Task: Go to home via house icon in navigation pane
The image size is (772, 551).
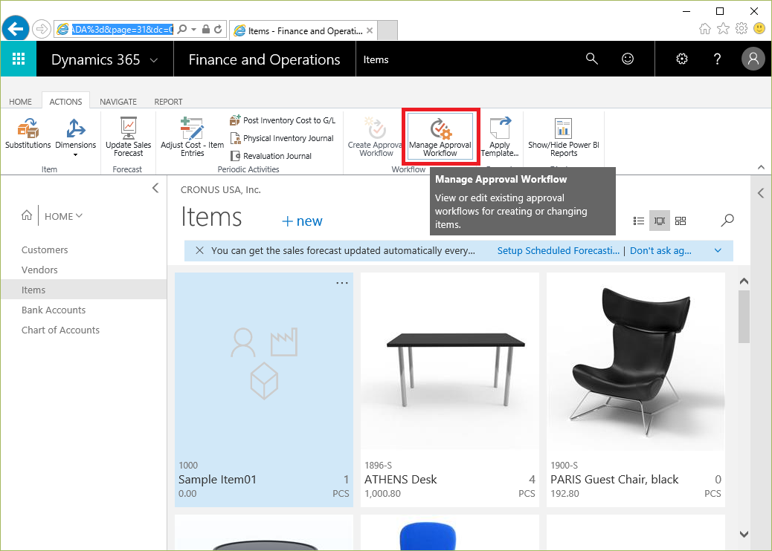Action: coord(27,215)
